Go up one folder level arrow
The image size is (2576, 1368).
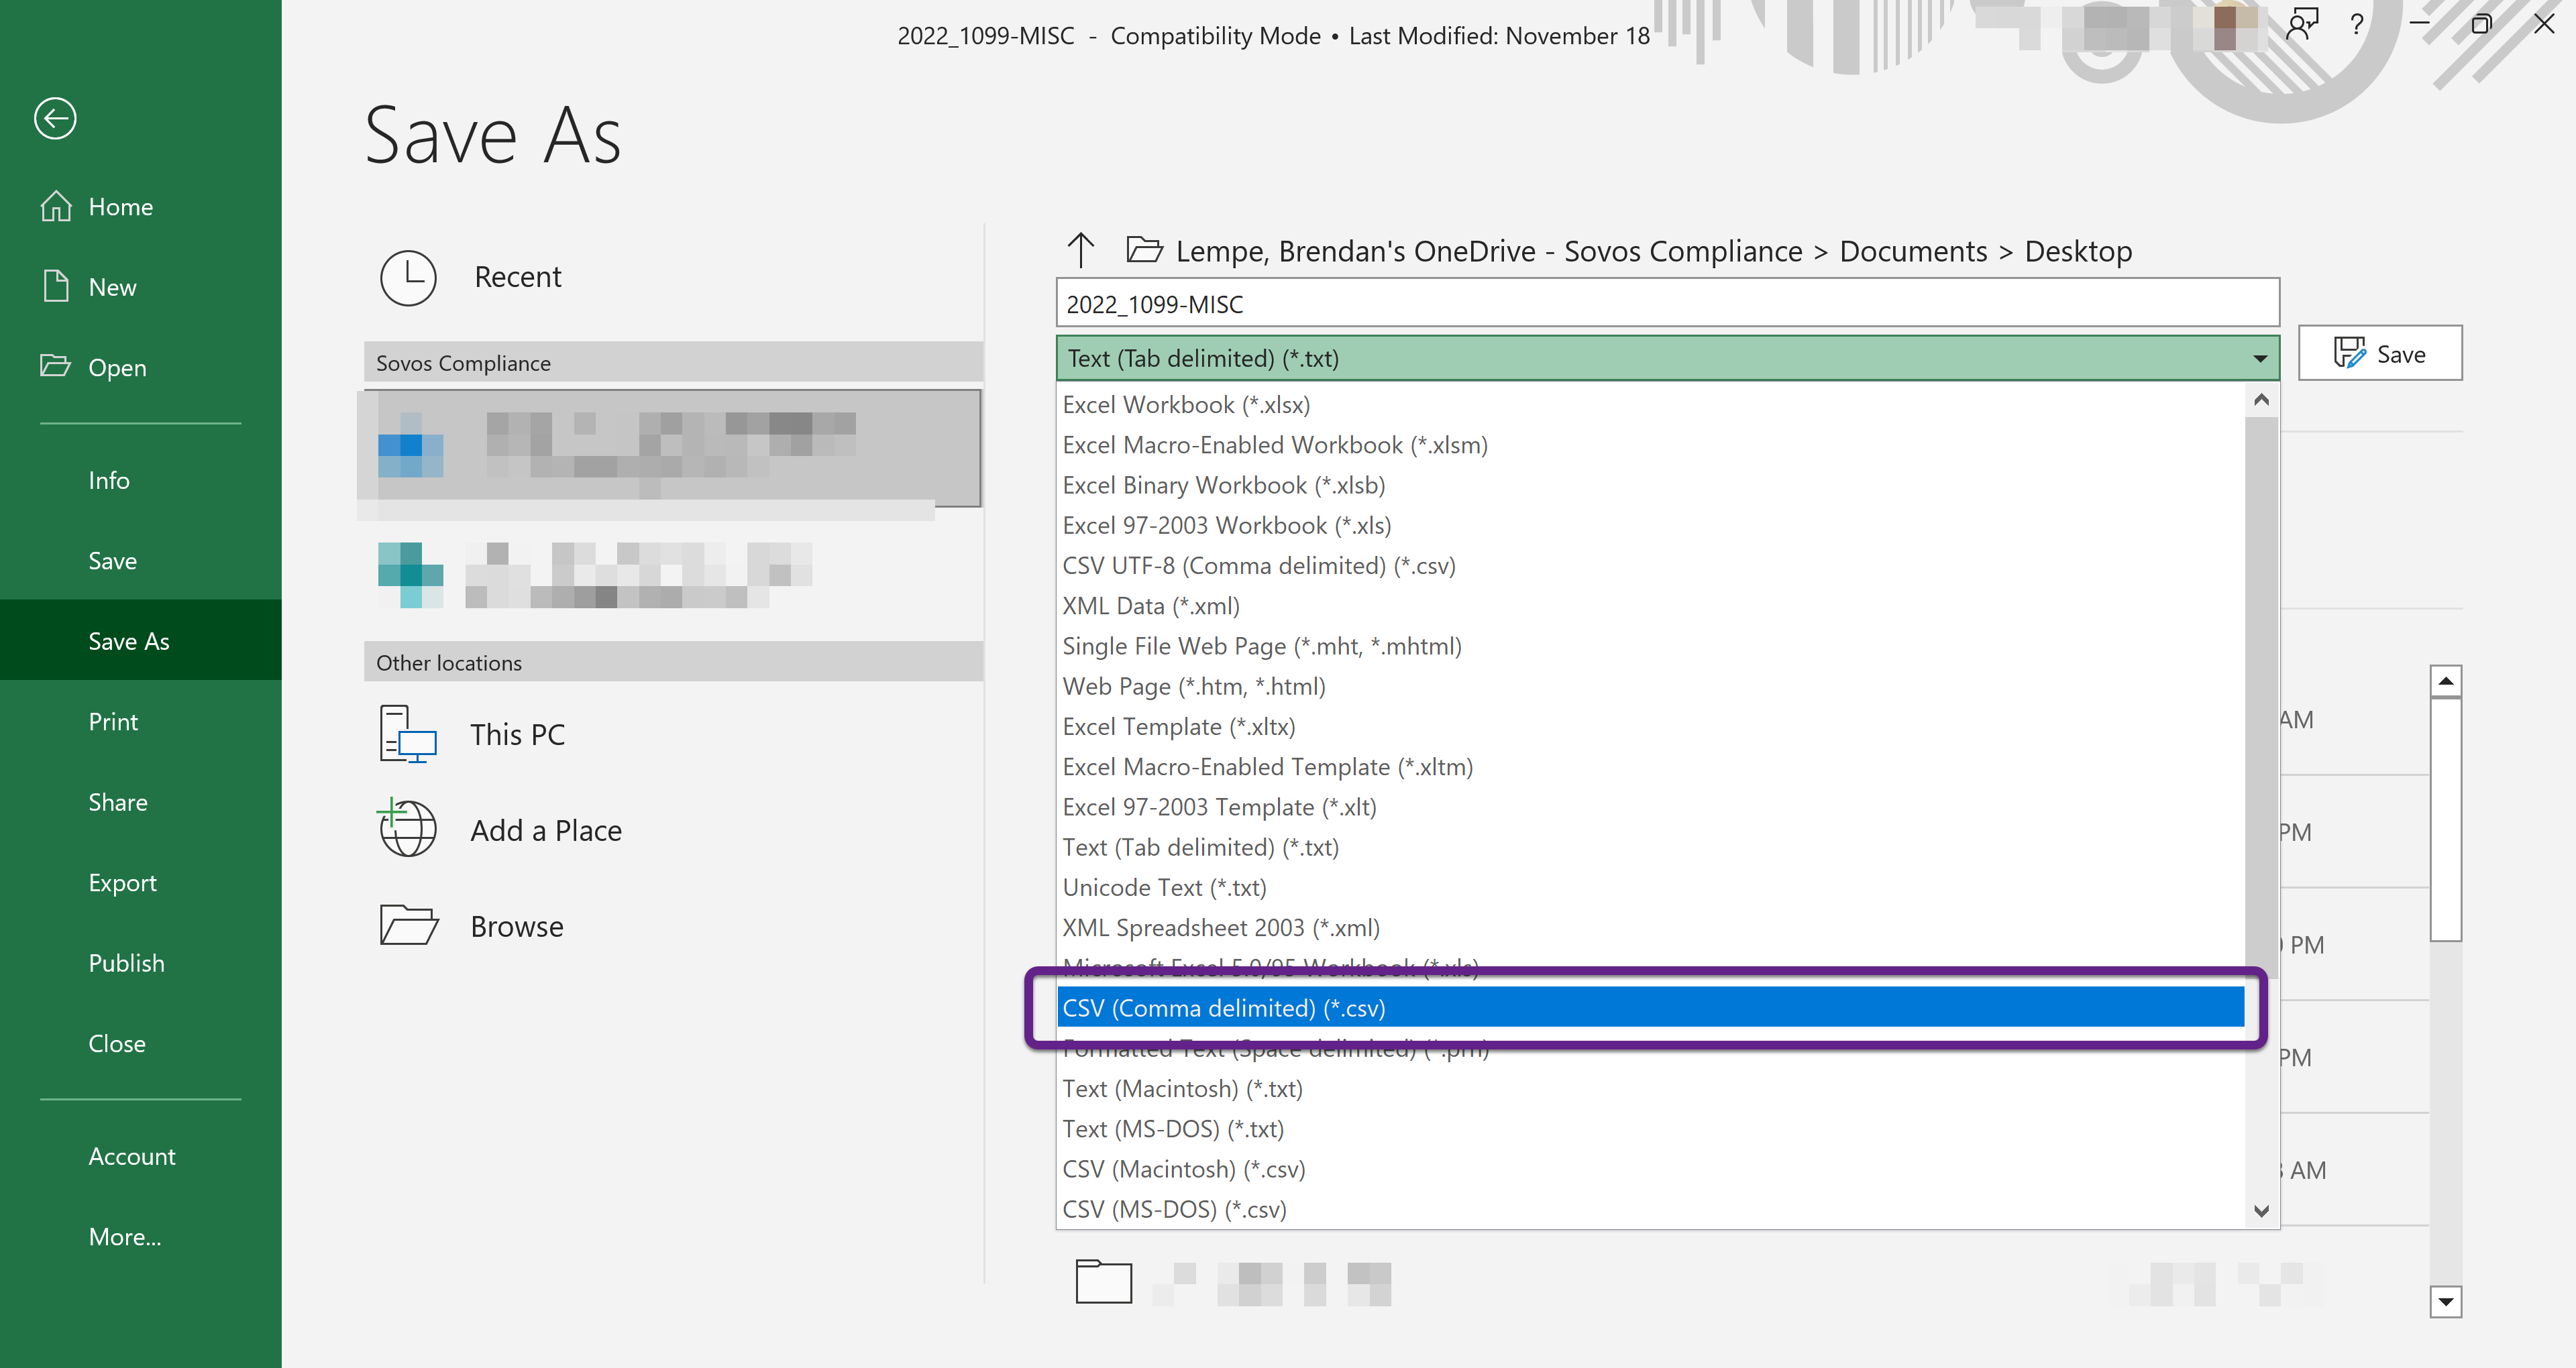click(1080, 250)
